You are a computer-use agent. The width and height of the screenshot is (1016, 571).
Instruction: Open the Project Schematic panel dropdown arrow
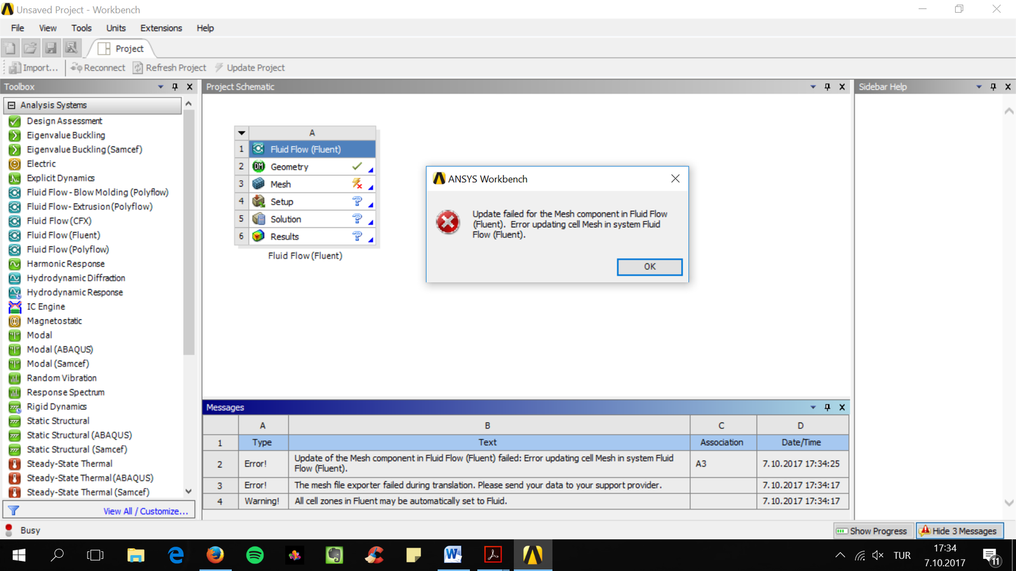pos(813,87)
